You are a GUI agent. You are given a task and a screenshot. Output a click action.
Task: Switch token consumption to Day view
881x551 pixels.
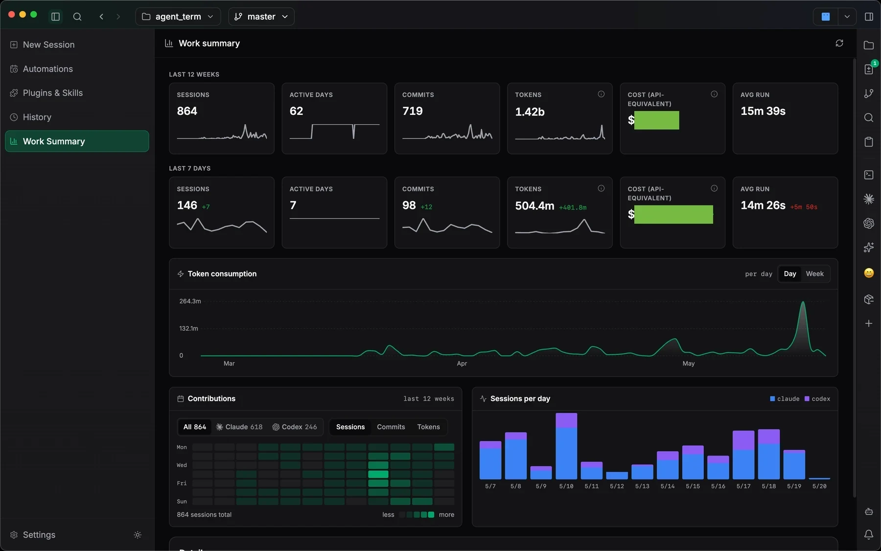point(790,274)
